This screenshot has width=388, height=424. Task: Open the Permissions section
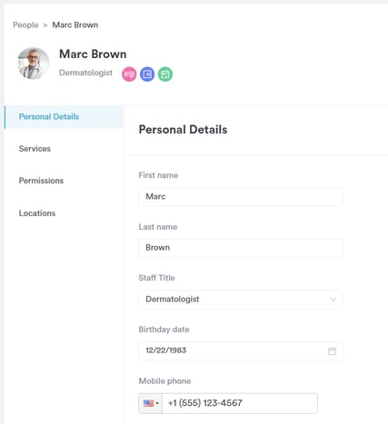click(x=41, y=181)
